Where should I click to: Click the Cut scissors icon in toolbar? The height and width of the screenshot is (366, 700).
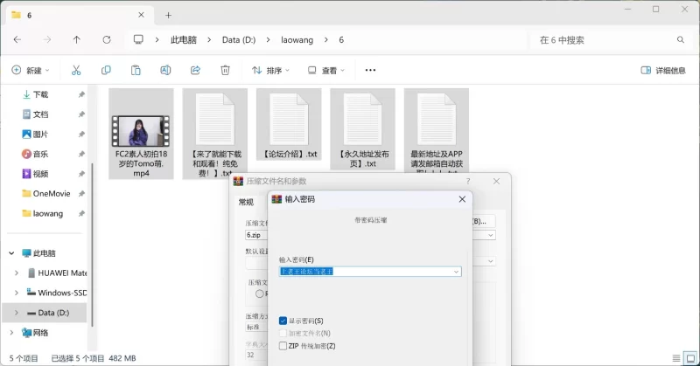[x=76, y=70]
